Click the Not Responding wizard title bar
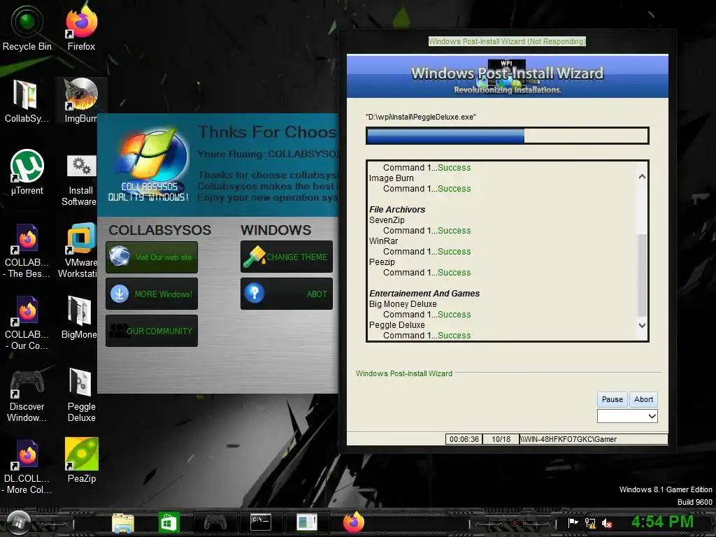This screenshot has height=537, width=716. pos(507,41)
